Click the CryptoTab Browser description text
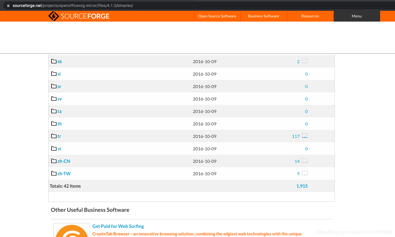 click(x=197, y=234)
